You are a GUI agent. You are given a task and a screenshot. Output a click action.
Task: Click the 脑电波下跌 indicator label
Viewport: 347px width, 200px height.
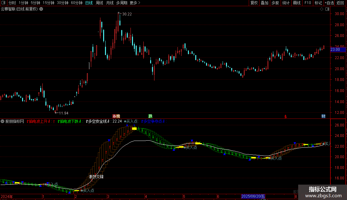click(x=70, y=121)
